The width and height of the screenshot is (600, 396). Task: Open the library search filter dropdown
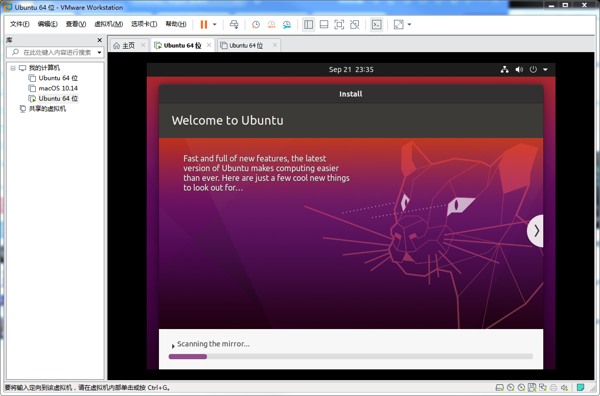pos(100,53)
